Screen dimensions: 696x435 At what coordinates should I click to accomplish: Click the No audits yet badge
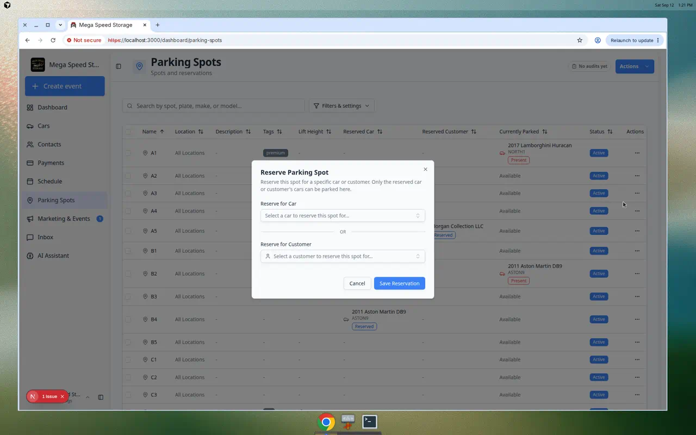click(589, 66)
